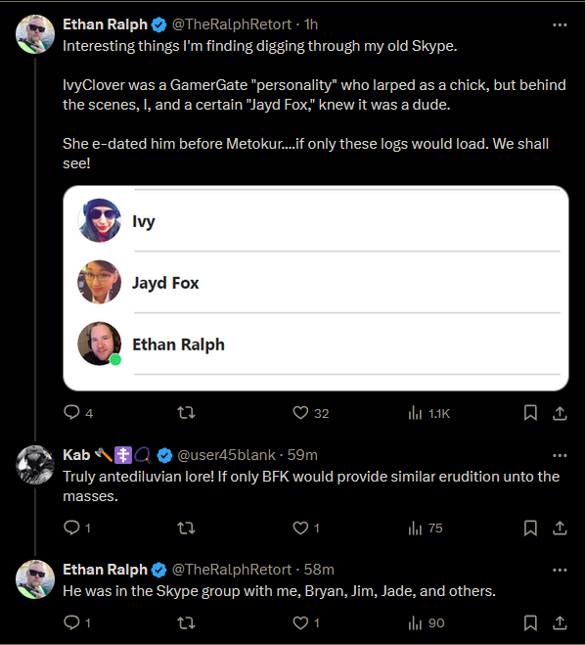Open the more options menu on Kab's reply
The width and height of the screenshot is (585, 645).
click(560, 455)
